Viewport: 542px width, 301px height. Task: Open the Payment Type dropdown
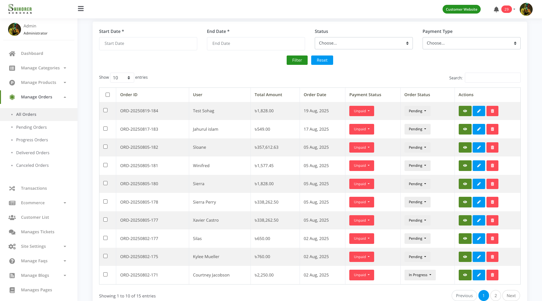coord(471,43)
